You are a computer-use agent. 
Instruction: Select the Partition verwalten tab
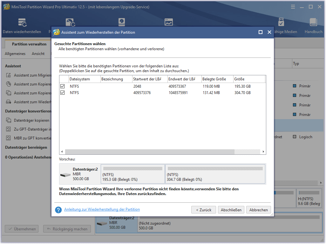pyautogui.click(x=29, y=44)
